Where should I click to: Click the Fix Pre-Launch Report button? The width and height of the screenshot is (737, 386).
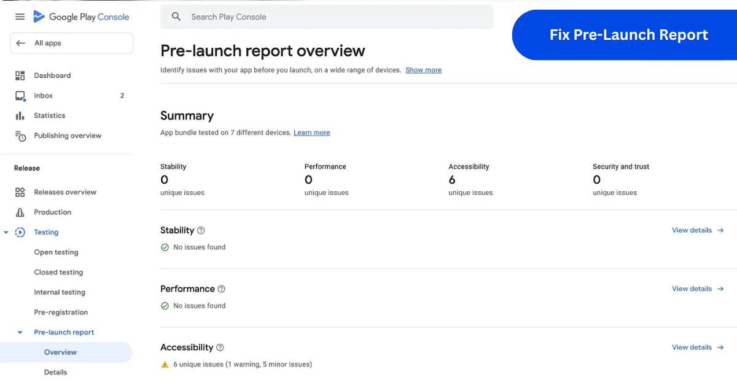click(629, 35)
